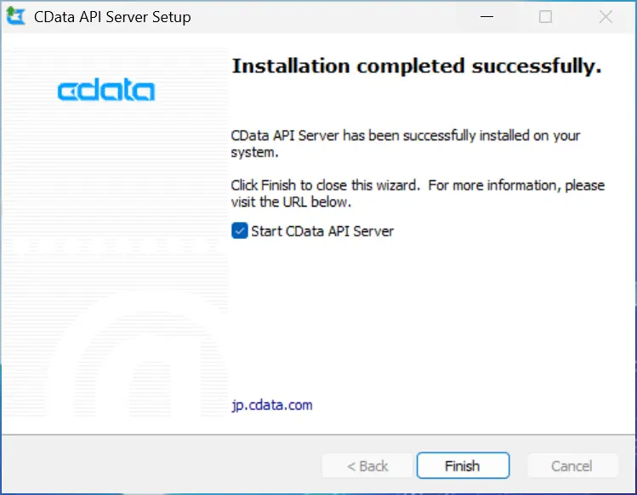Minimize the CData API Server Setup window

pyautogui.click(x=486, y=17)
